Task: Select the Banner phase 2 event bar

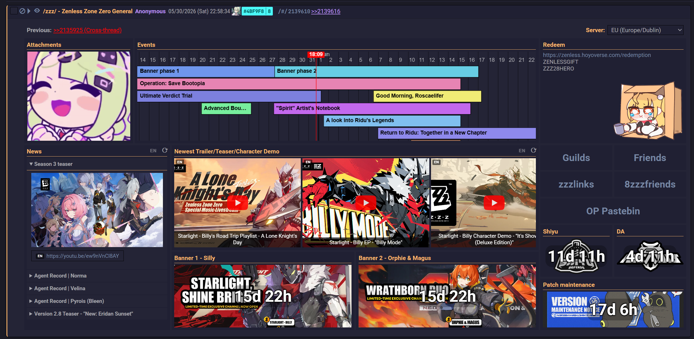Action: (377, 71)
